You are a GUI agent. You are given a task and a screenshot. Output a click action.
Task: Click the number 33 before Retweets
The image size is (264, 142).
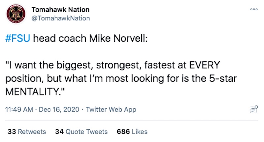click(x=12, y=132)
